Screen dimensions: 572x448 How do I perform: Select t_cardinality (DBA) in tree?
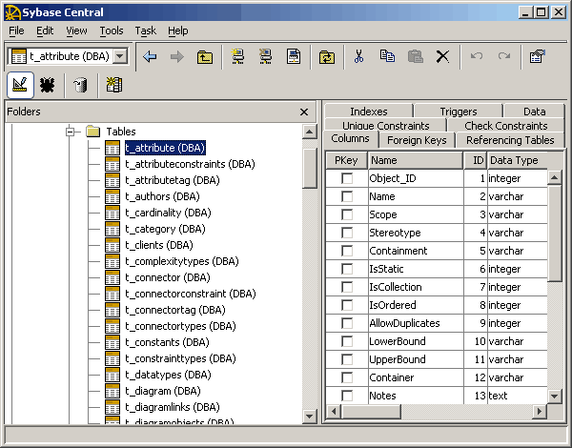[168, 213]
